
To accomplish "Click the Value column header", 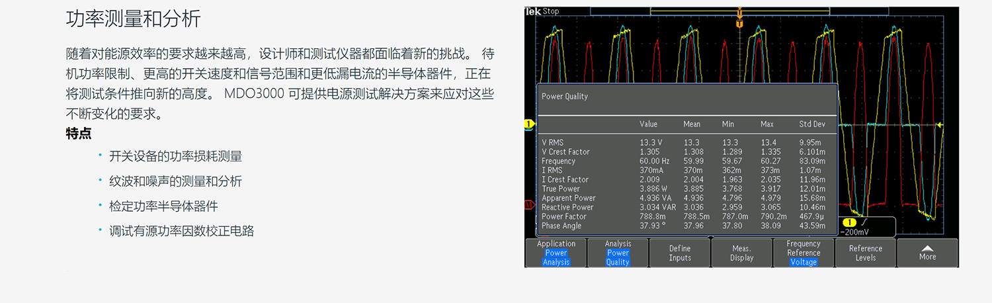I will pyautogui.click(x=649, y=124).
